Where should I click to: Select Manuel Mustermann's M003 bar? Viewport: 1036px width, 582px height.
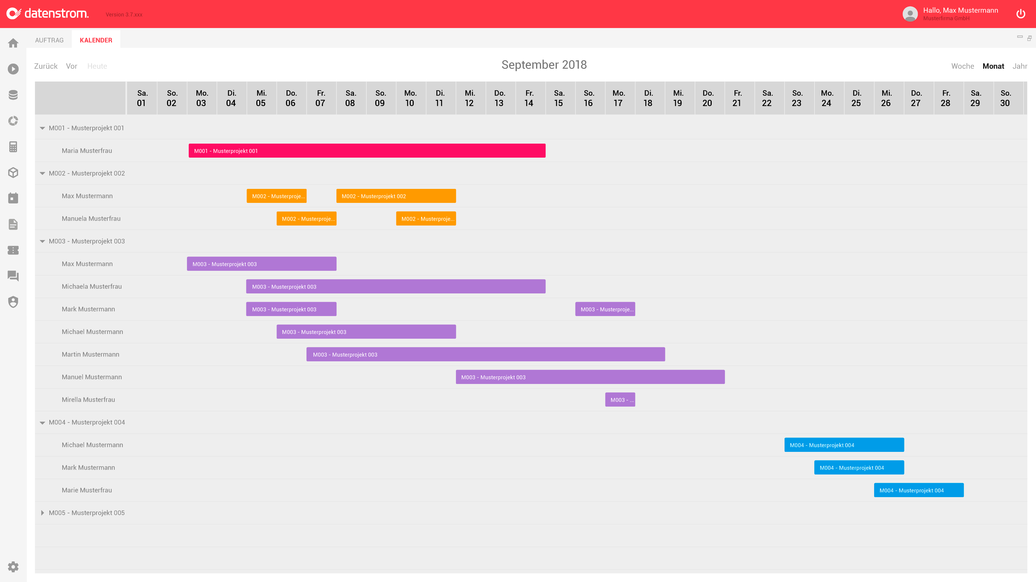pos(590,377)
